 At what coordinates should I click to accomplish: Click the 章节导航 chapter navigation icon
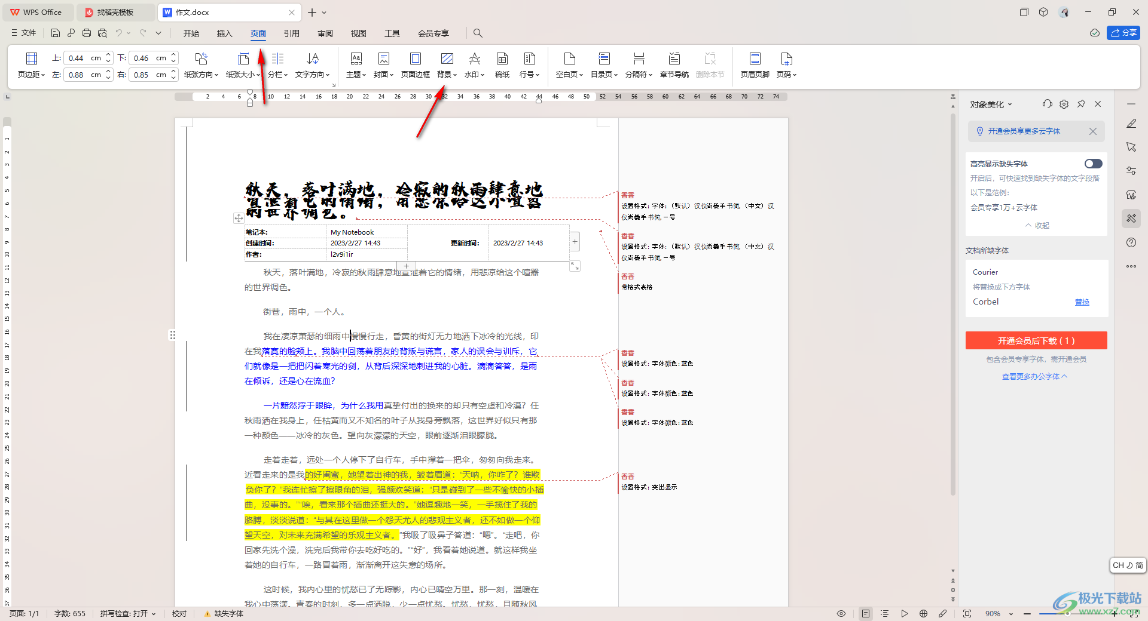[x=674, y=59]
